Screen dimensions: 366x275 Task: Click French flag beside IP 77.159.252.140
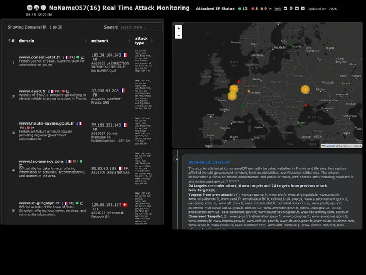(x=125, y=125)
